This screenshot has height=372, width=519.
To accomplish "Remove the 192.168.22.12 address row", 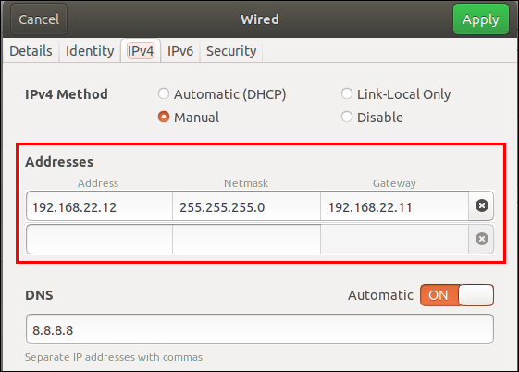I will pos(482,205).
